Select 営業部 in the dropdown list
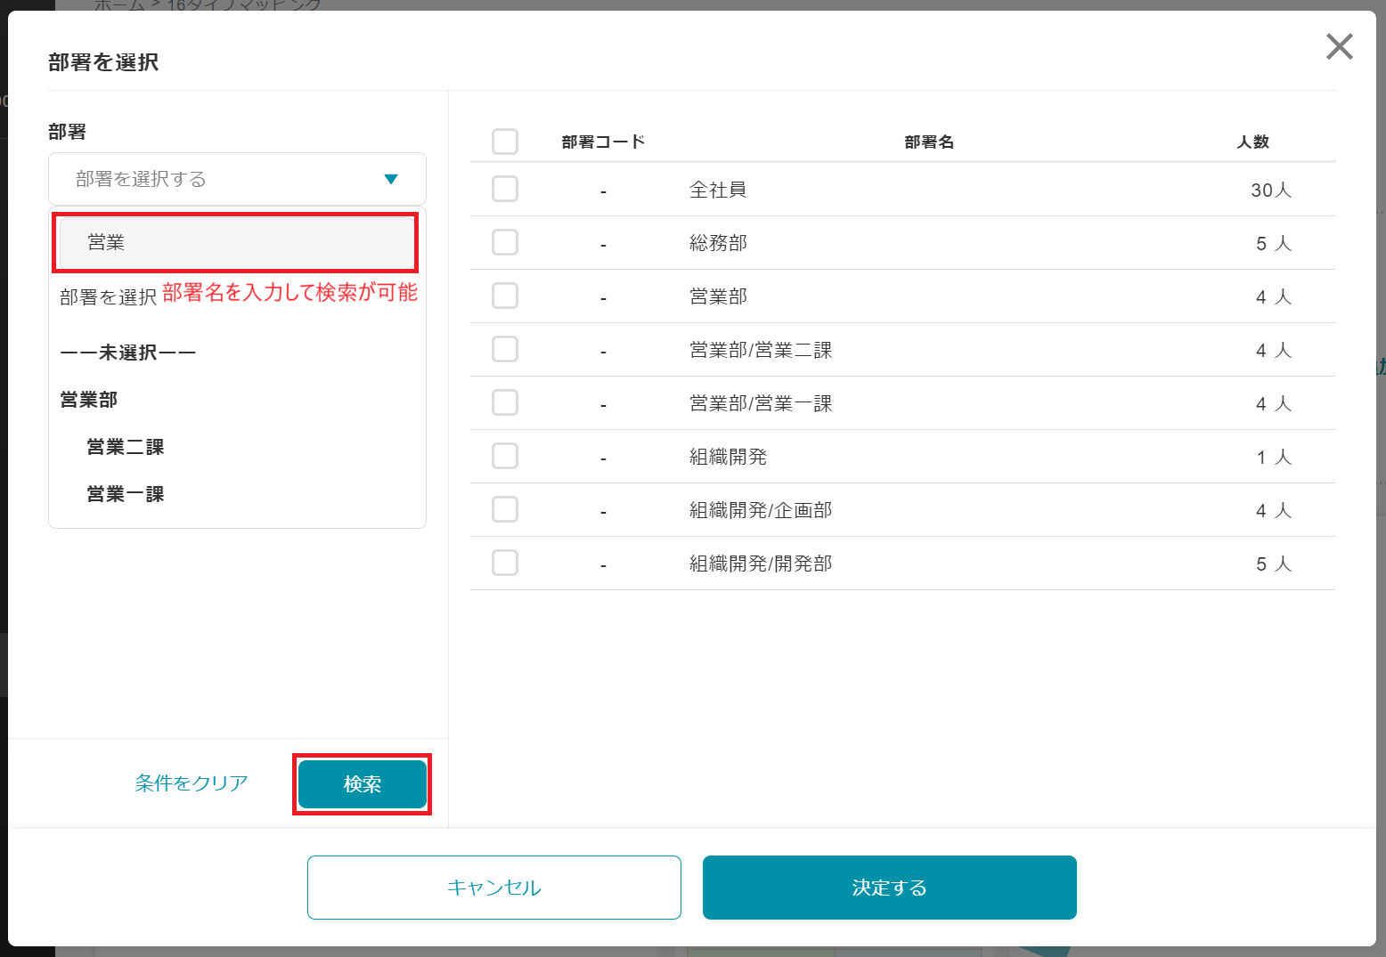Screen dimensions: 1386x957 click(89, 399)
